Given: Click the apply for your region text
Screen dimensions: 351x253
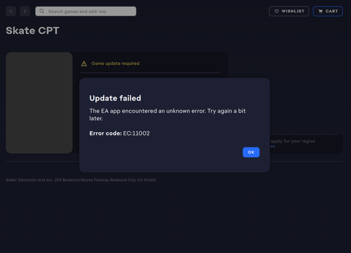Looking at the screenshot, I should coord(292,141).
